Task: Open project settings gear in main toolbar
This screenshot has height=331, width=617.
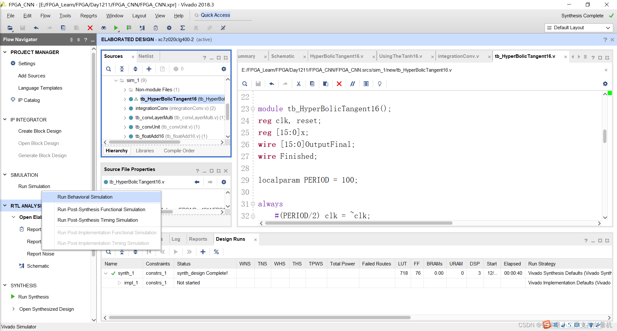Action: pos(169,28)
